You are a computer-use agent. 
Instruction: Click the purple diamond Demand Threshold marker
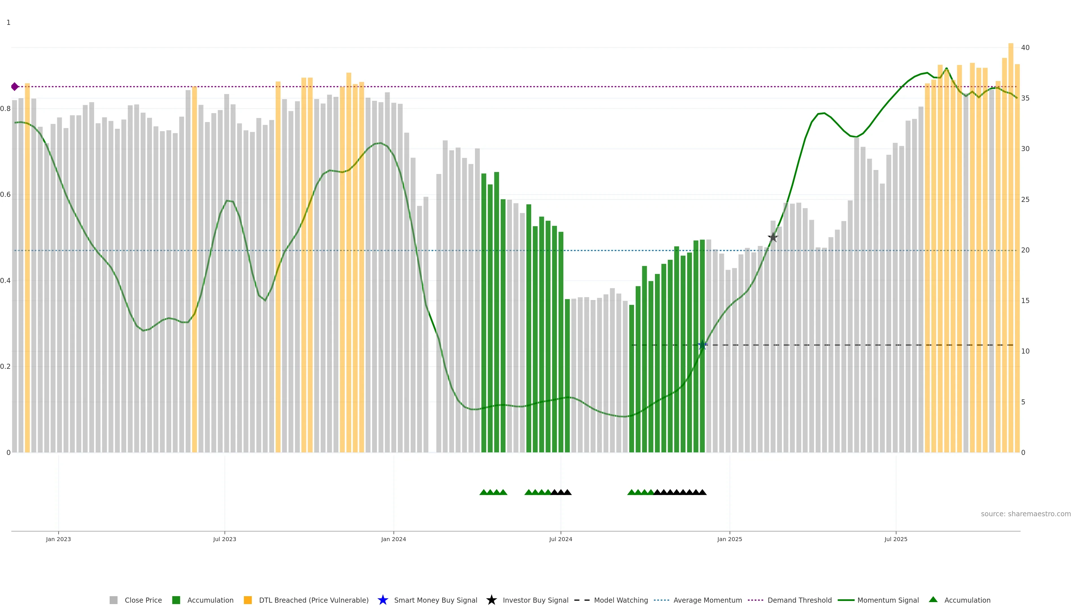point(15,87)
